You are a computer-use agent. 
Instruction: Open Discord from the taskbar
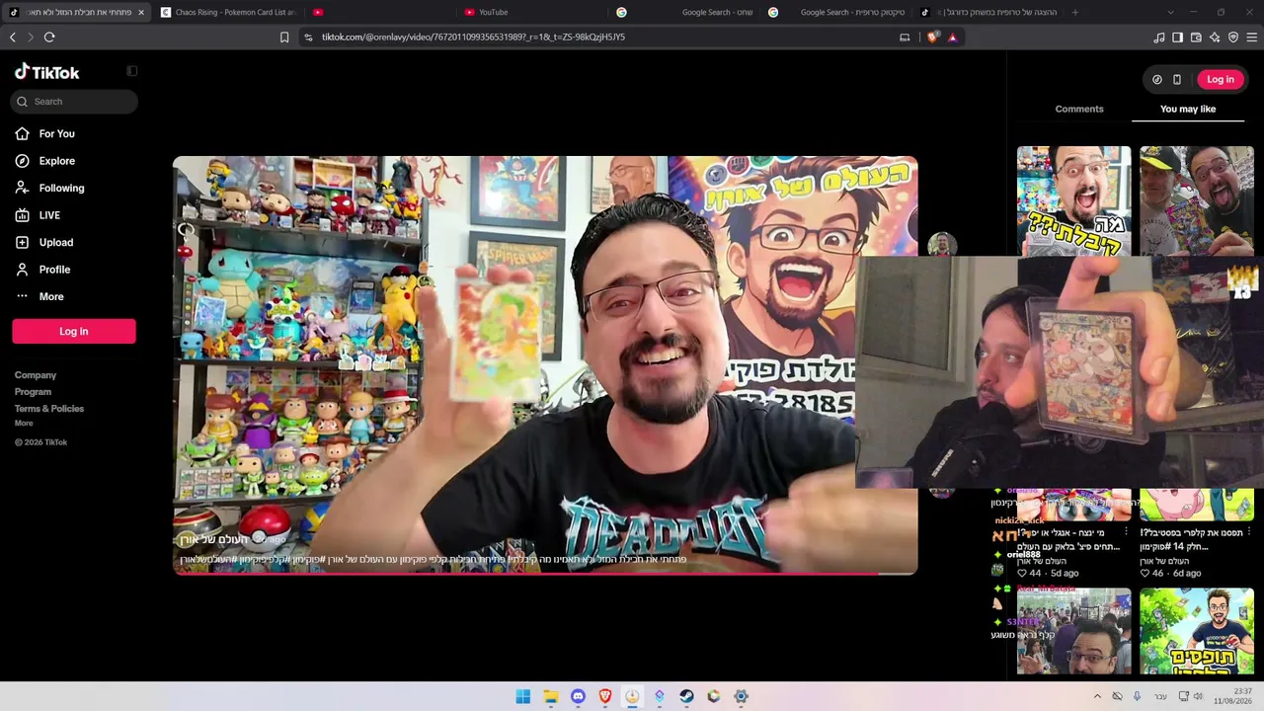coord(578,696)
